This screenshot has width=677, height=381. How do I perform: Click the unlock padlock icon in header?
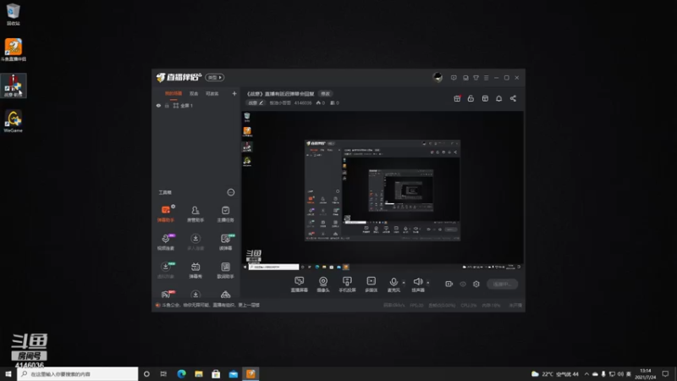[x=471, y=98]
